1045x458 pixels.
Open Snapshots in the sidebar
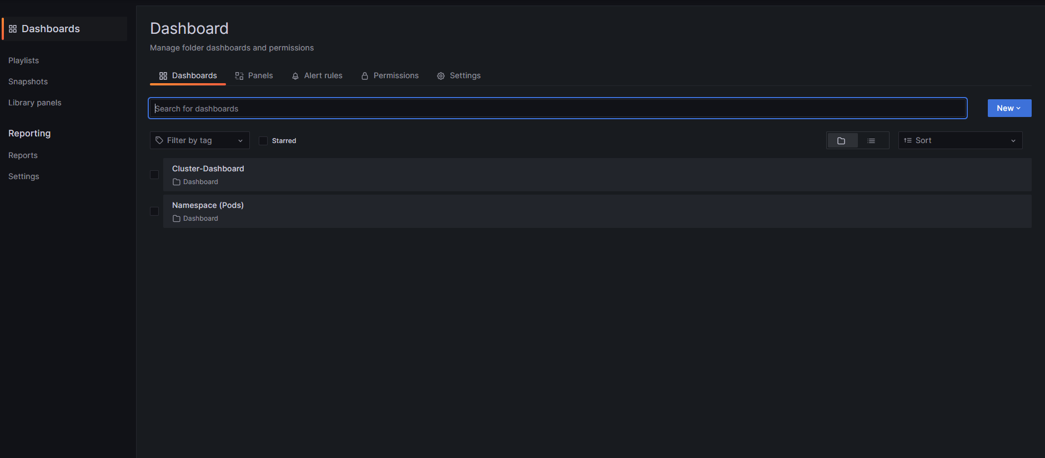(28, 82)
